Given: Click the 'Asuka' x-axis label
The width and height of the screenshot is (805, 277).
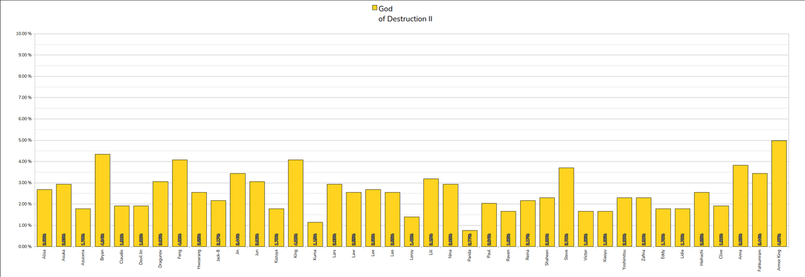Looking at the screenshot, I should 64,255.
